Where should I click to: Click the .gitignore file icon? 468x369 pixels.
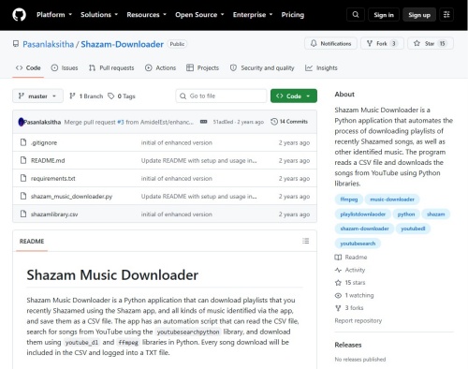click(23, 142)
